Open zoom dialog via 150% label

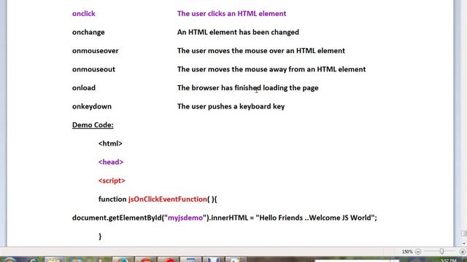tap(407, 252)
